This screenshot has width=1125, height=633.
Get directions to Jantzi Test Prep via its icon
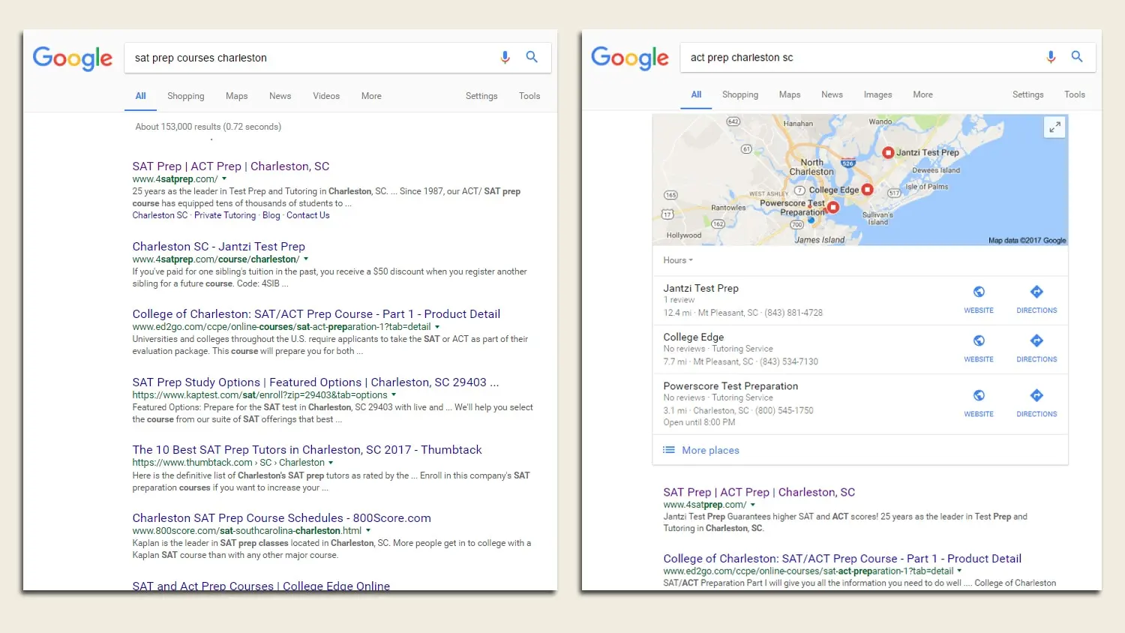pos(1036,292)
